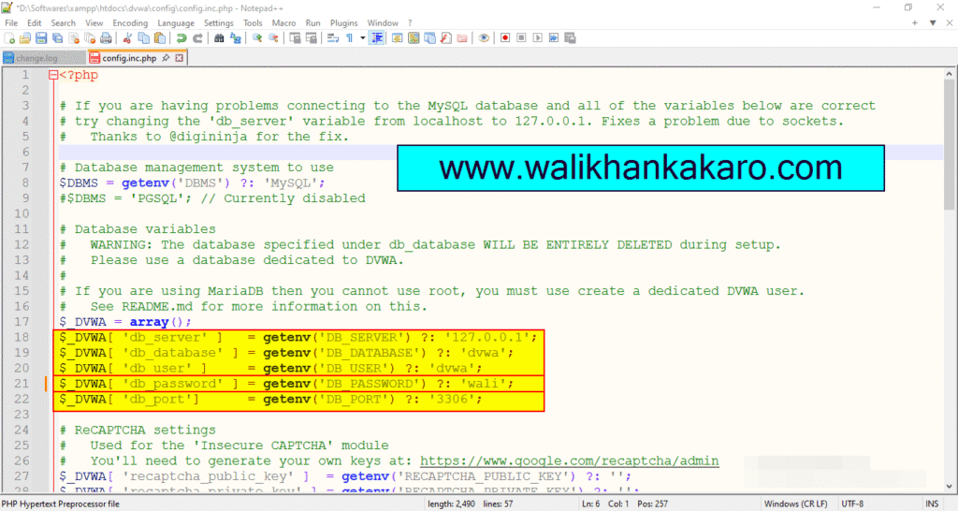Click line number 21 in the margin
Image resolution: width=958 pixels, height=511 pixels.
[22, 384]
